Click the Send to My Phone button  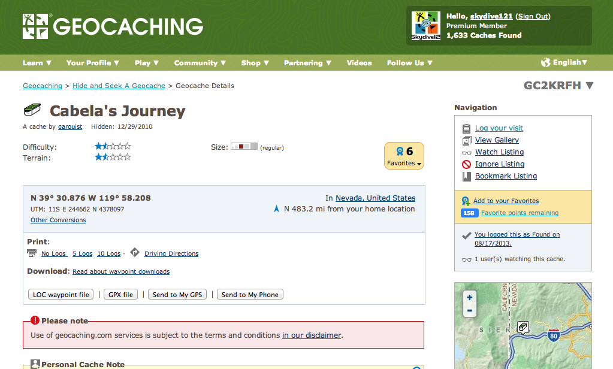250,294
